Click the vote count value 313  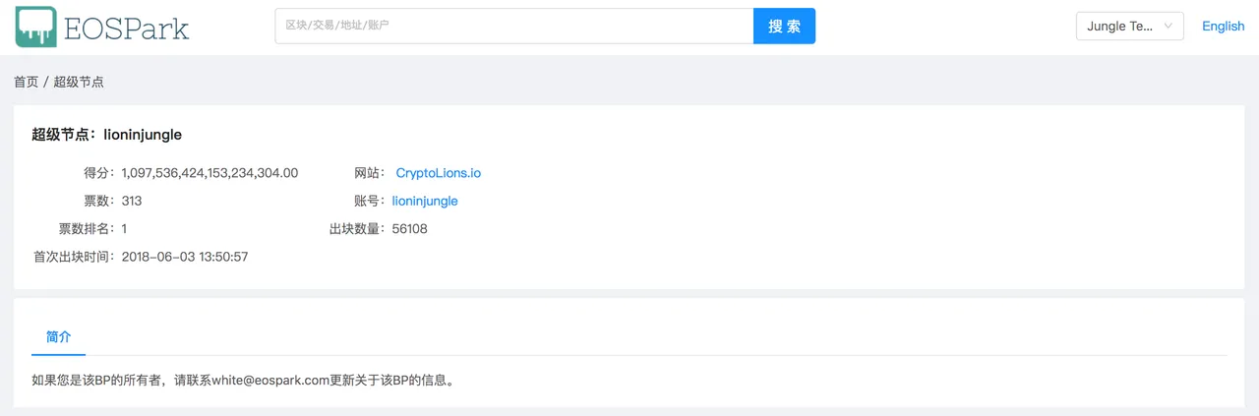point(132,201)
